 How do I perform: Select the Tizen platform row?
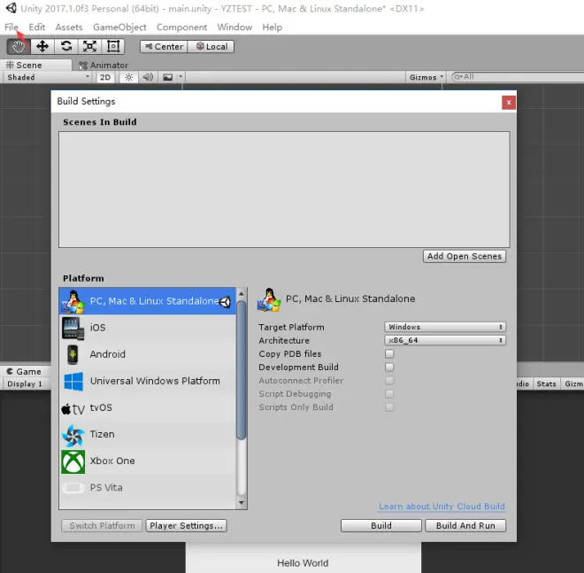coord(148,435)
